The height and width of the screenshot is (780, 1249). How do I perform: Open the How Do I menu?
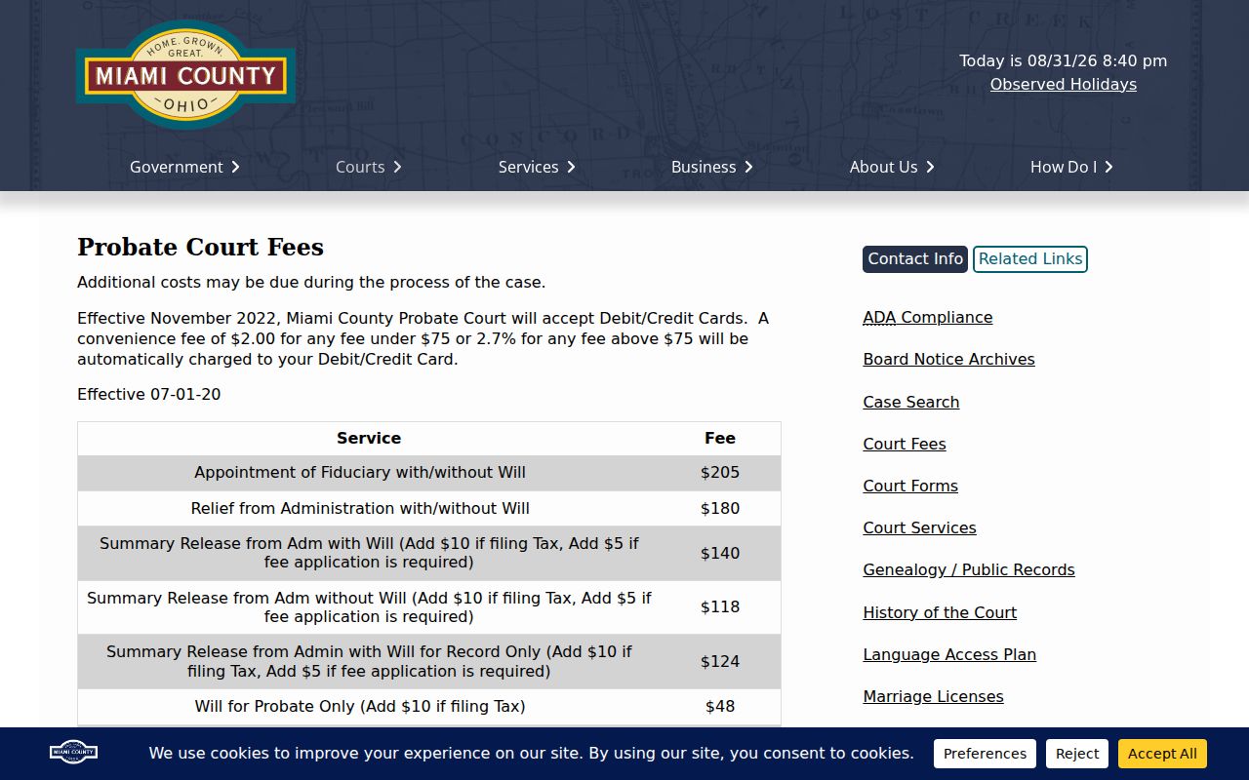point(1064,167)
